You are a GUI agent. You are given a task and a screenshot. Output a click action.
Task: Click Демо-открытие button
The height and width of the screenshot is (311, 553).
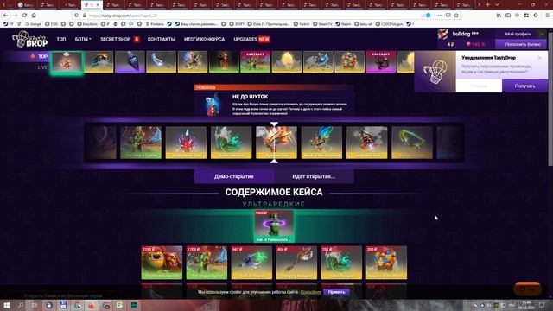[x=234, y=176]
